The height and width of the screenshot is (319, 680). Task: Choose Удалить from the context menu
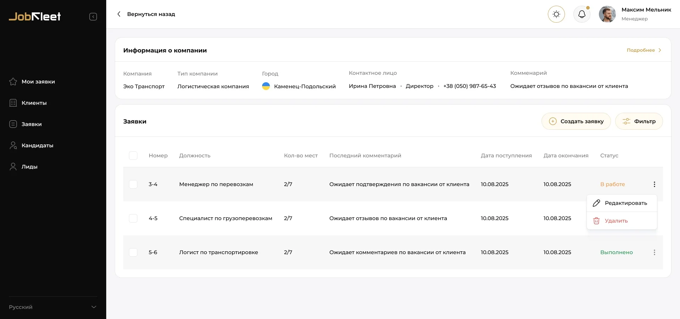pyautogui.click(x=616, y=221)
